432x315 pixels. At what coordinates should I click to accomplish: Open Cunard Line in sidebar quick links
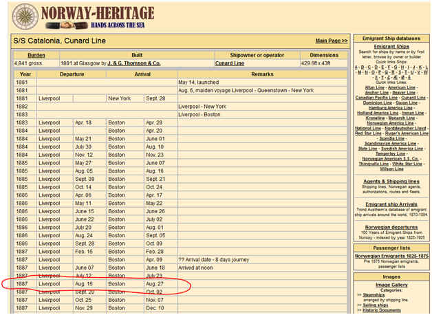413,98
